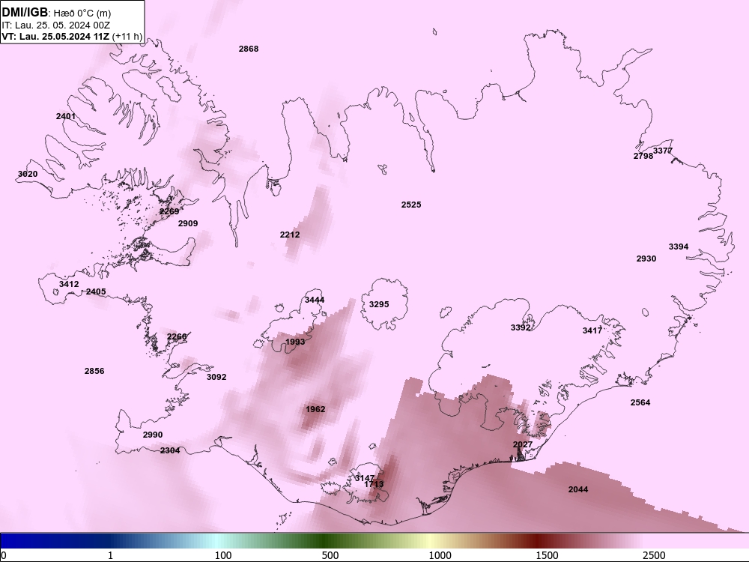This screenshot has width=749, height=562.
Task: Click the 2044 value over the southern sea
Action: [578, 489]
